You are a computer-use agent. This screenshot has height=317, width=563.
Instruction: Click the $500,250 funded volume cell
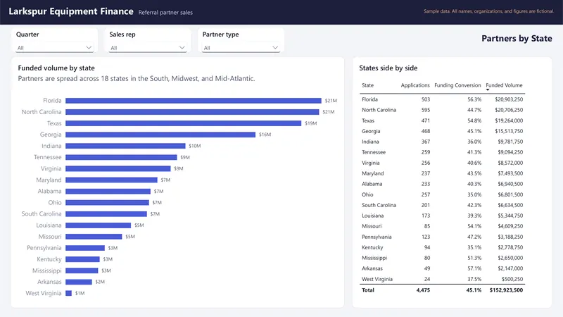tap(512, 279)
